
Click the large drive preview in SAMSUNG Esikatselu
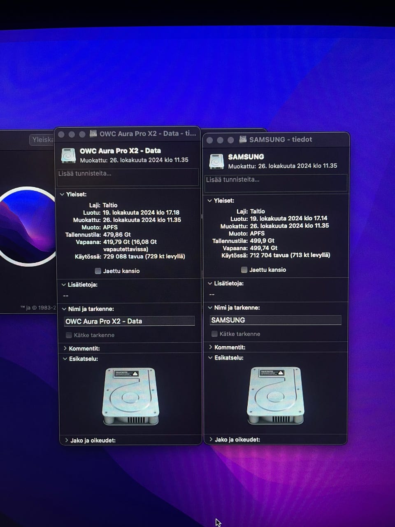coord(275,396)
